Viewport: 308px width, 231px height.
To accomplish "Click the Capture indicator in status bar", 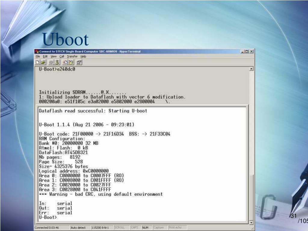I will coord(159,227).
